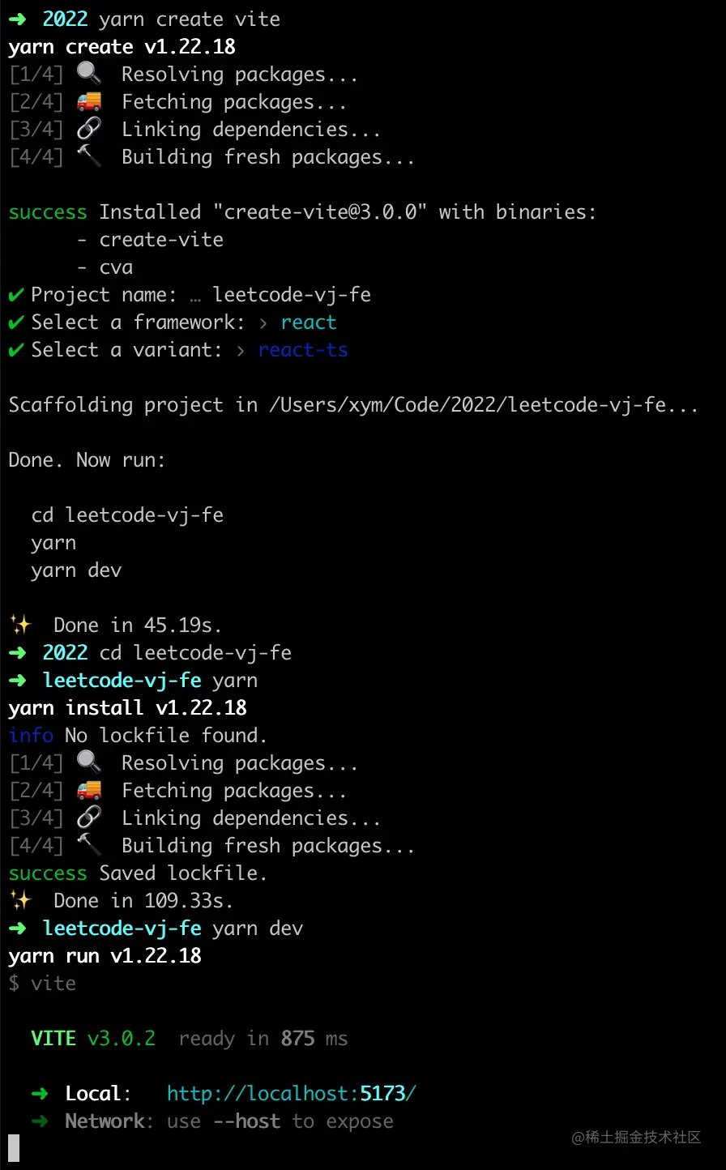This screenshot has height=1170, width=726.
Task: Click the delivery truck emoji under yarn install
Action: [89, 790]
